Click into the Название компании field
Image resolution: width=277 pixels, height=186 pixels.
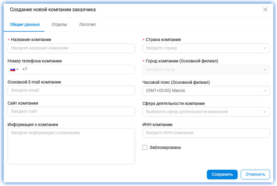coord(71,48)
